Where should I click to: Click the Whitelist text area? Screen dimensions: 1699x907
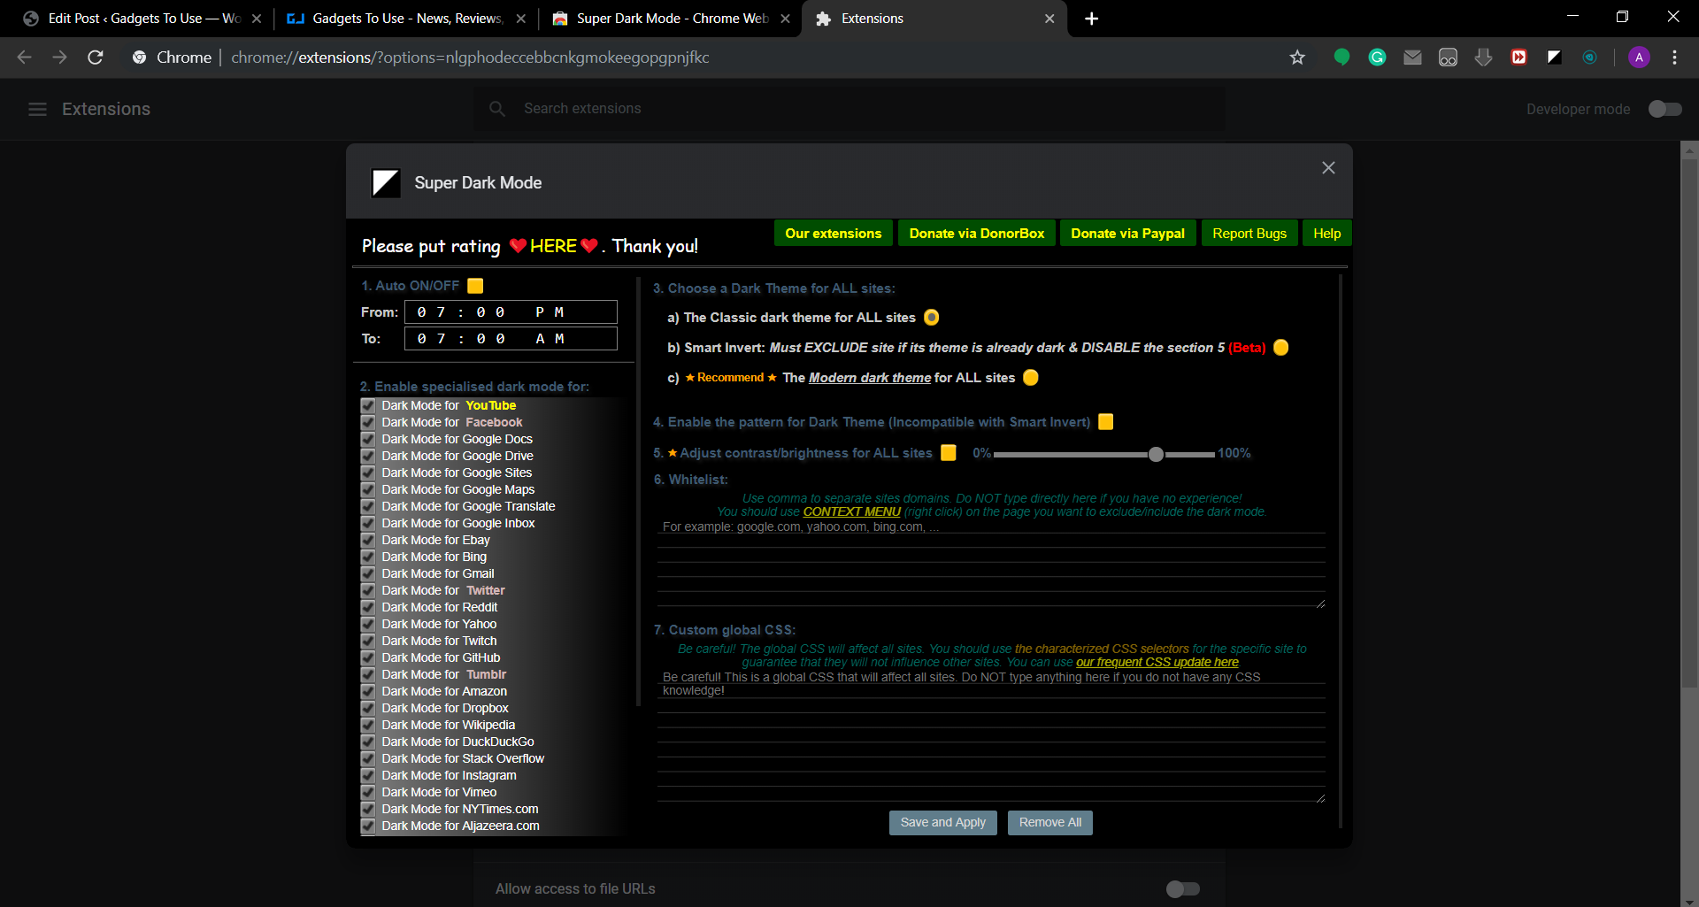click(991, 564)
